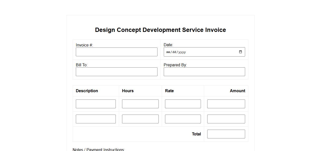This screenshot has width=321, height=151.
Task: Open the calendar picker in the Date field
Action: coord(240,52)
